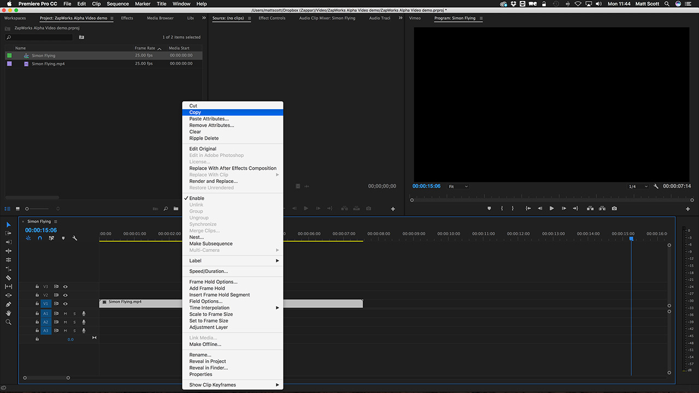
Task: Open playback resolution 1/4 dropdown
Action: pos(638,187)
